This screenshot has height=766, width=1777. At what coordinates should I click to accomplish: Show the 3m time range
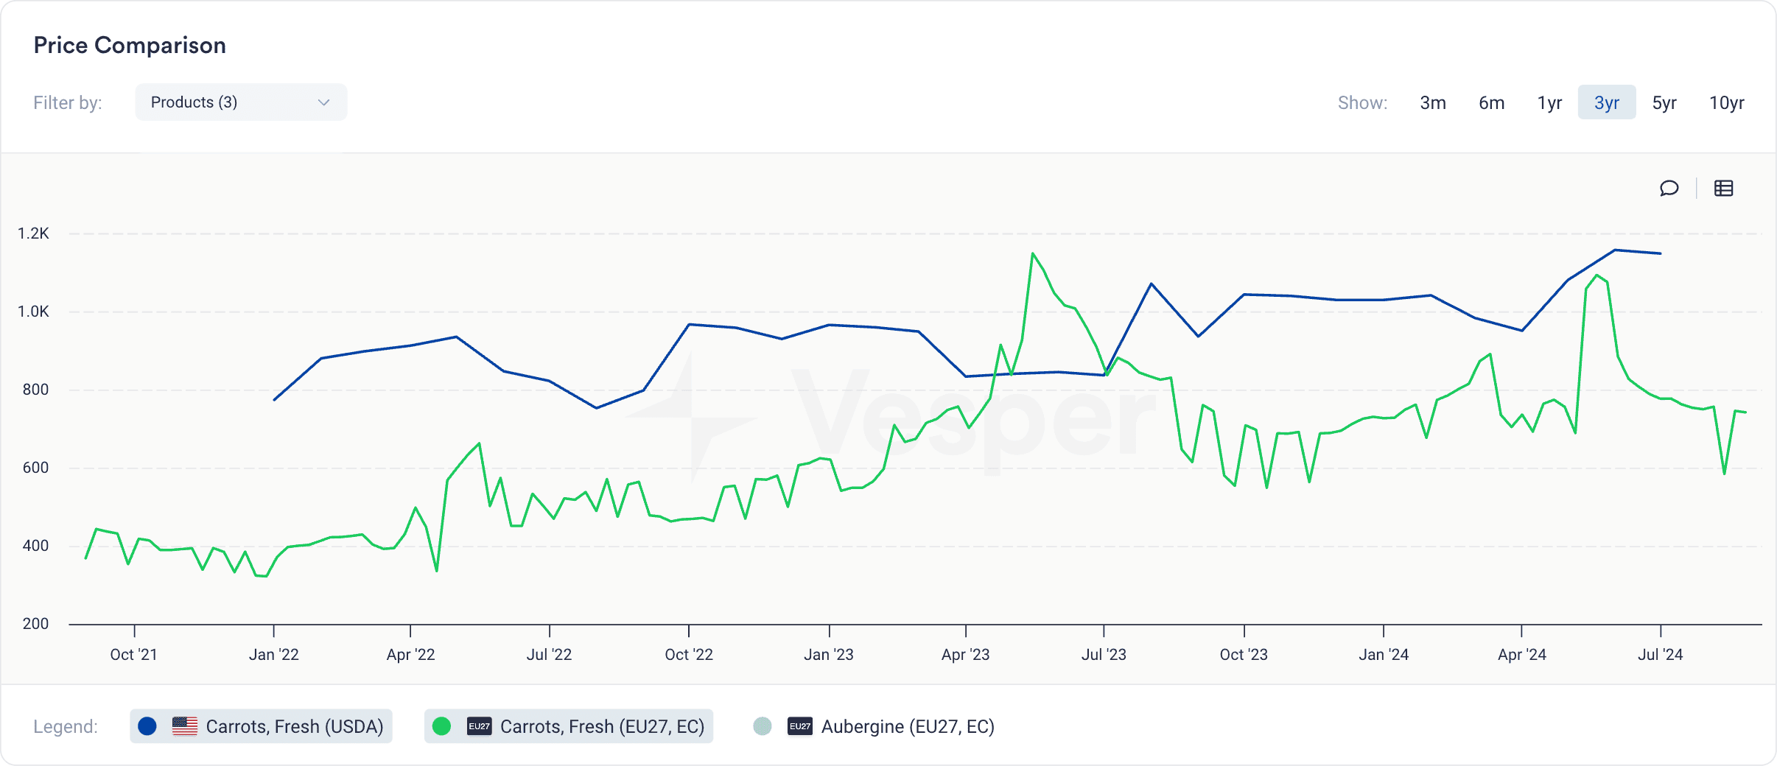pos(1432,102)
